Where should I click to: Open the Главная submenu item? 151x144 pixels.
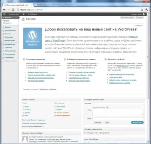click(x=6, y=21)
